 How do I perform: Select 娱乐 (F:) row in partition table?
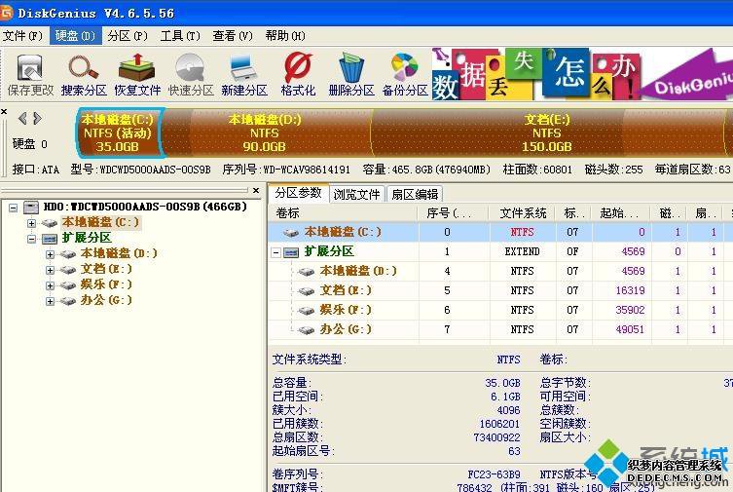point(500,310)
